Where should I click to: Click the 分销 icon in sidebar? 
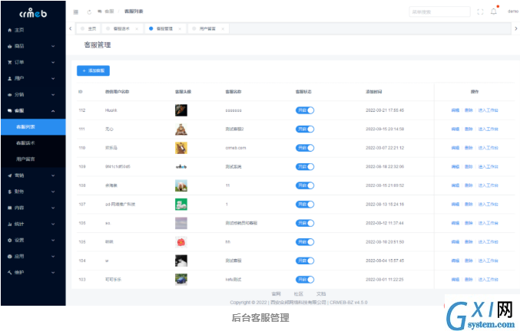[10, 94]
